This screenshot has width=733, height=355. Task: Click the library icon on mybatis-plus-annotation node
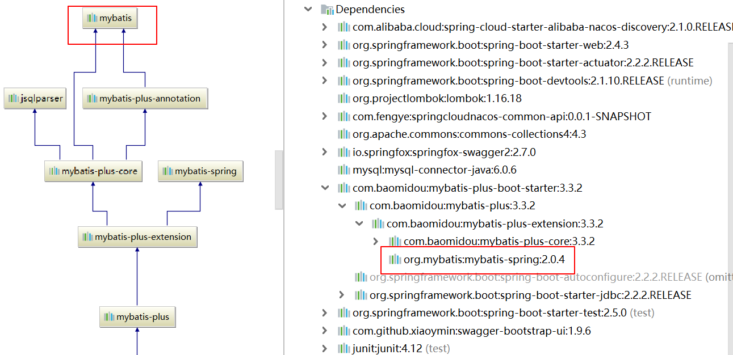(x=92, y=99)
